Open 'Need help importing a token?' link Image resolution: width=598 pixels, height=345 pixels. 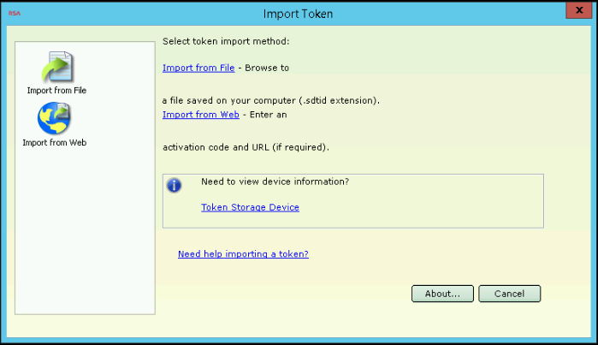pos(243,254)
